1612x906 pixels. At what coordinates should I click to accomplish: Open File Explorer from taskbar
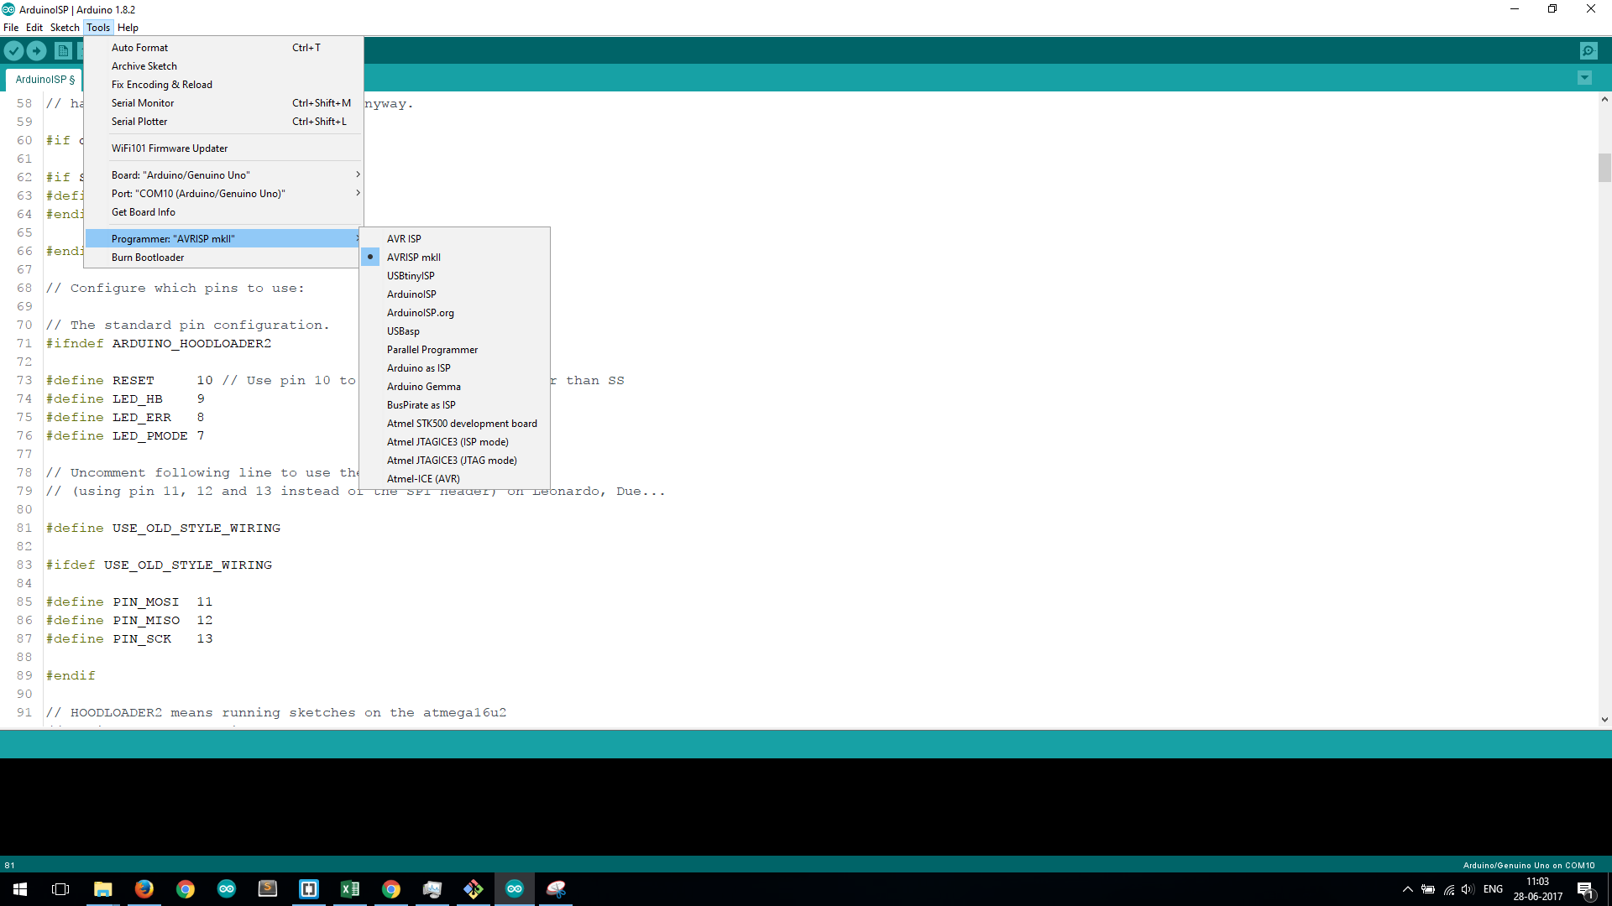102,889
